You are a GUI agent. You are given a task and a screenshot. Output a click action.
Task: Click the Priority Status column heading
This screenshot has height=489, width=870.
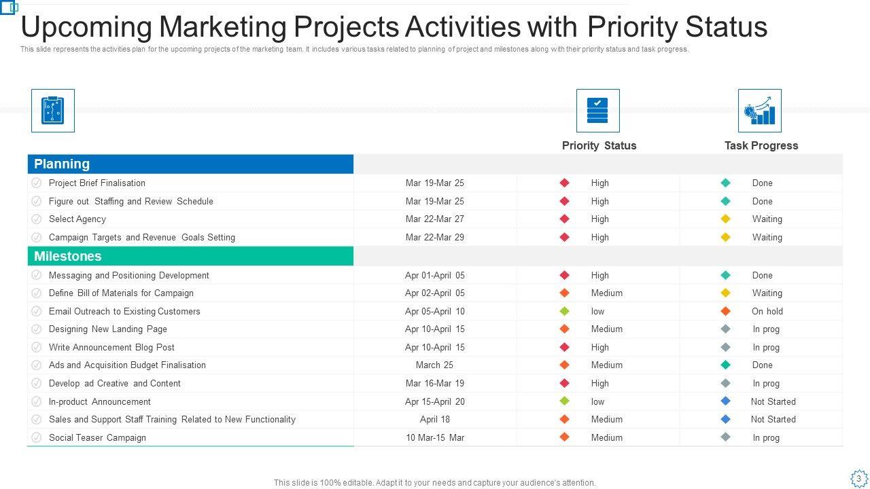tap(599, 145)
